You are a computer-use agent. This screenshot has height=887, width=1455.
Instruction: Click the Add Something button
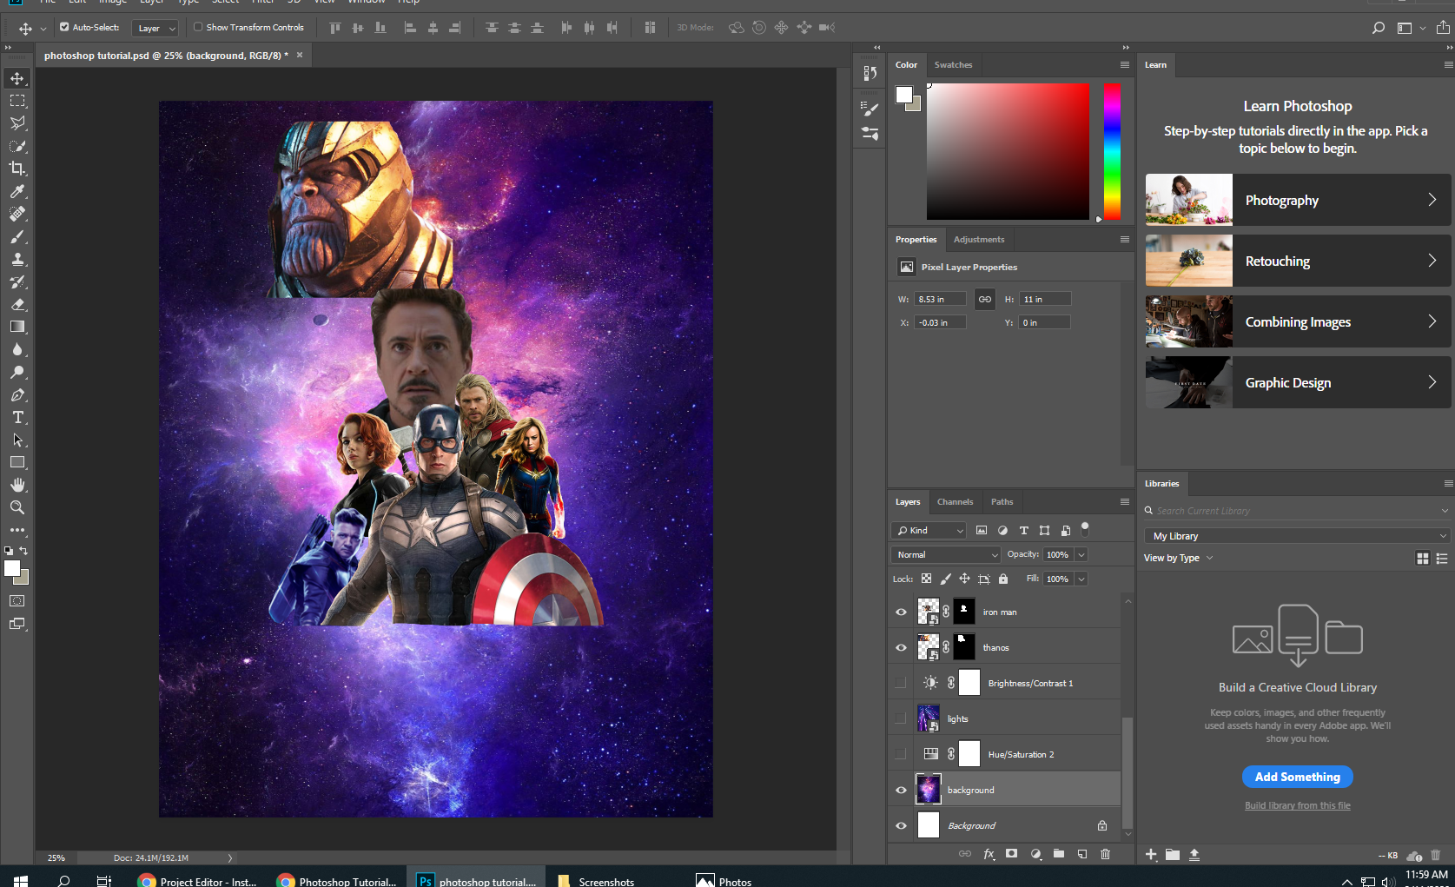pyautogui.click(x=1297, y=777)
